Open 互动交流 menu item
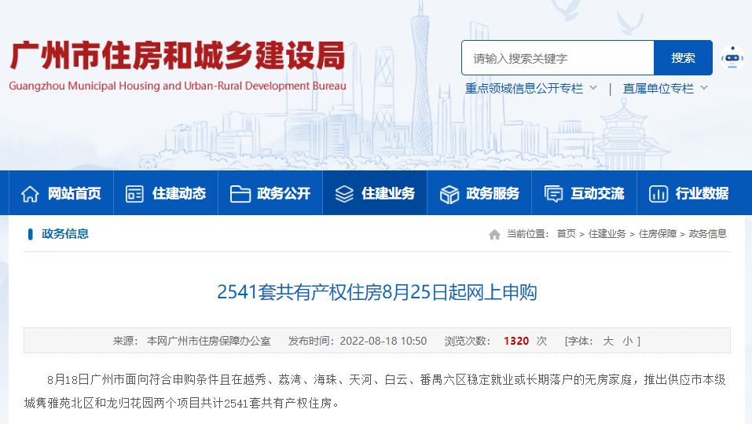 (584, 193)
